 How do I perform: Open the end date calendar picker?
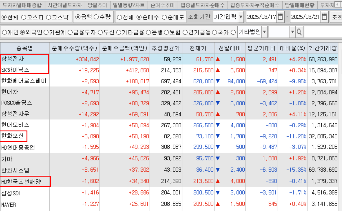tap(324, 17)
